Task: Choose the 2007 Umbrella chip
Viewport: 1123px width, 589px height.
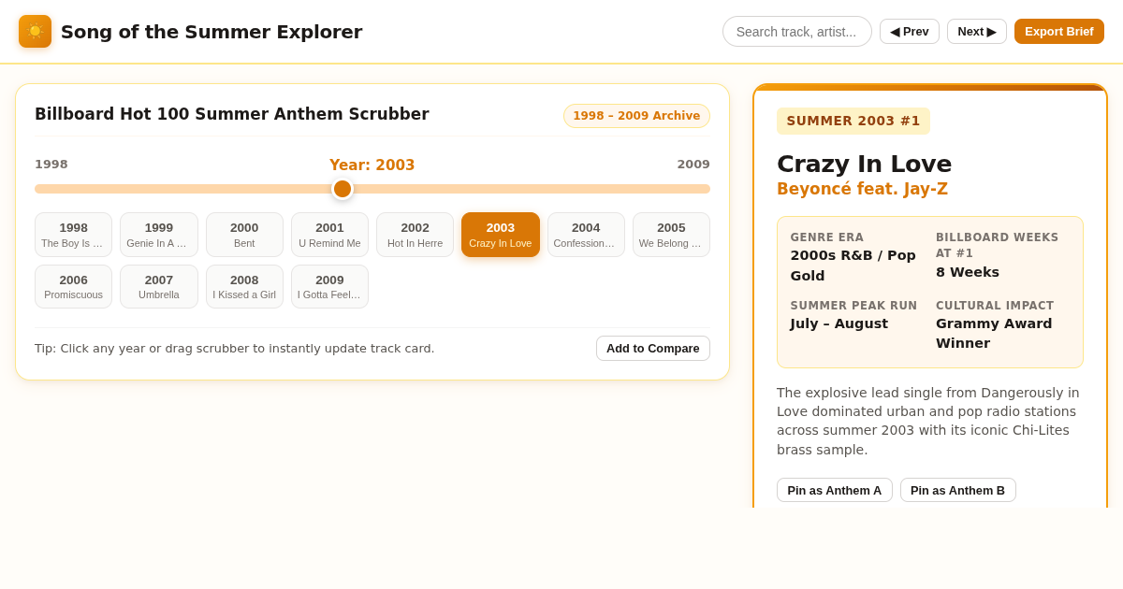Action: [x=159, y=287]
